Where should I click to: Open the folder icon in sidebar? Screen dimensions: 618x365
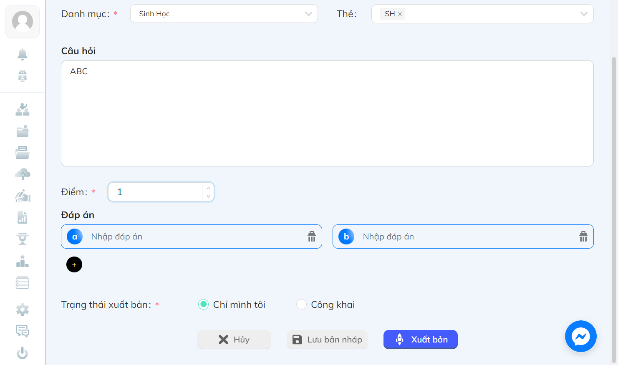point(23,131)
